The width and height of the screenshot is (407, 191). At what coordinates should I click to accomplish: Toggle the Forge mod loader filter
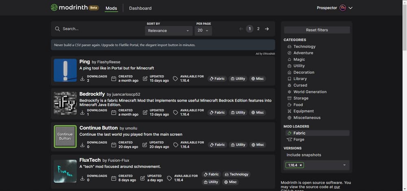(x=299, y=139)
